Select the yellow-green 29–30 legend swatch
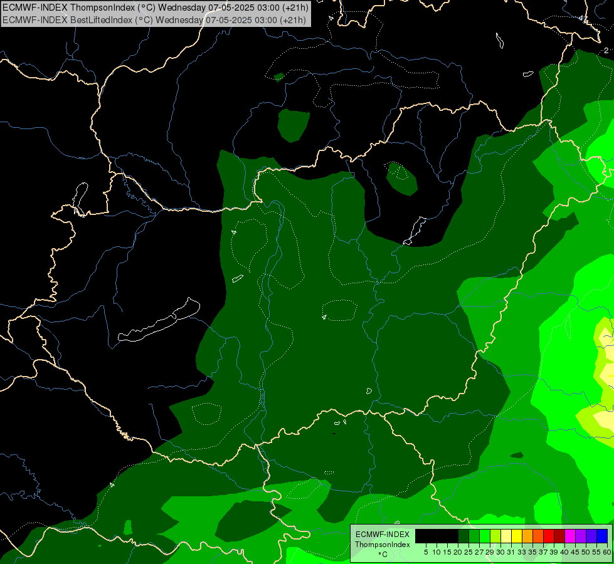This screenshot has height=564, width=614. (495, 536)
